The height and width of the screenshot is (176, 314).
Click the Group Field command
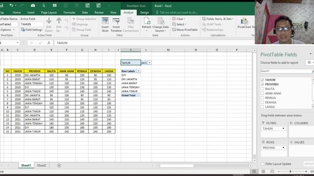click(x=81, y=30)
